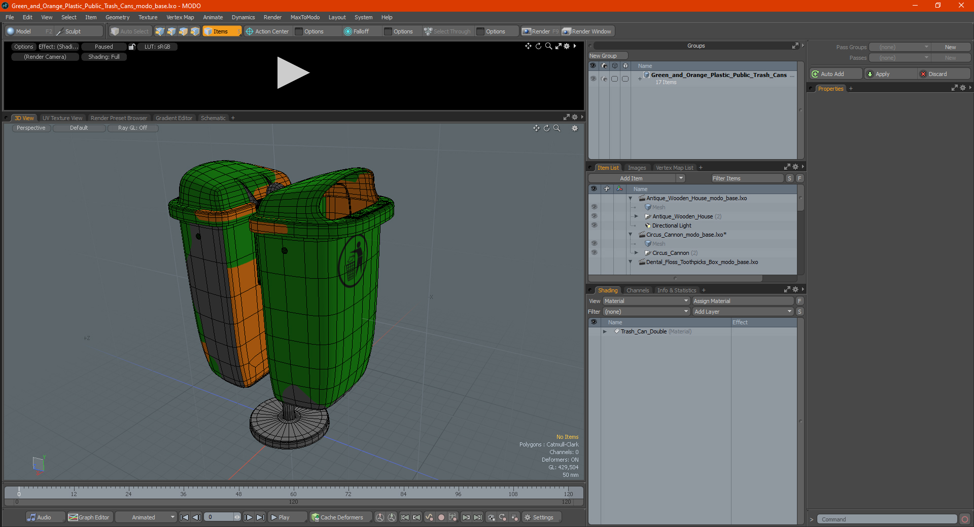974x527 pixels.
Task: Click preview pan move icon
Action: coord(528,46)
